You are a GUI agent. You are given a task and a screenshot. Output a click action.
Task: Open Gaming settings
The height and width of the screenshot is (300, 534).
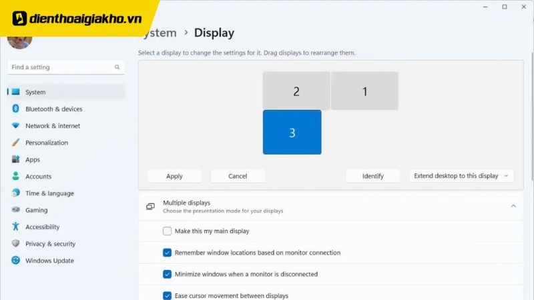click(66, 210)
